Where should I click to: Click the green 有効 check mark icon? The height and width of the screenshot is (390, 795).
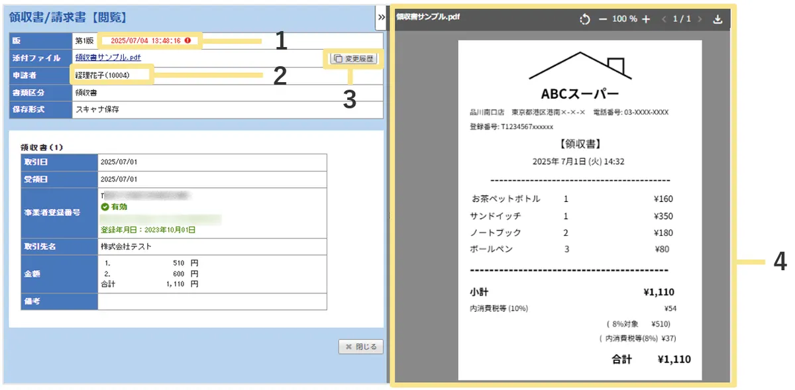105,207
